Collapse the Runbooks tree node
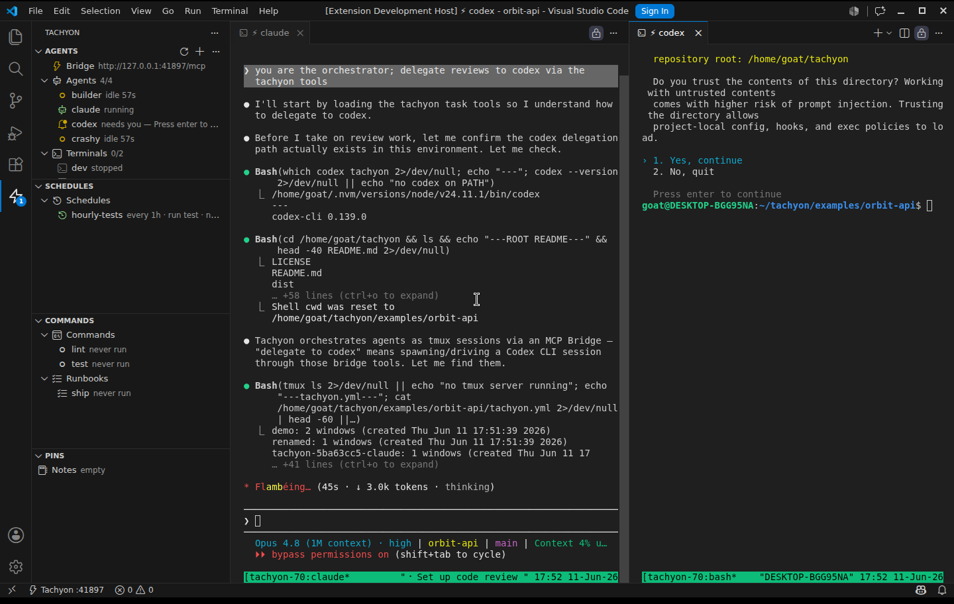Viewport: 954px width, 604px height. click(x=44, y=379)
